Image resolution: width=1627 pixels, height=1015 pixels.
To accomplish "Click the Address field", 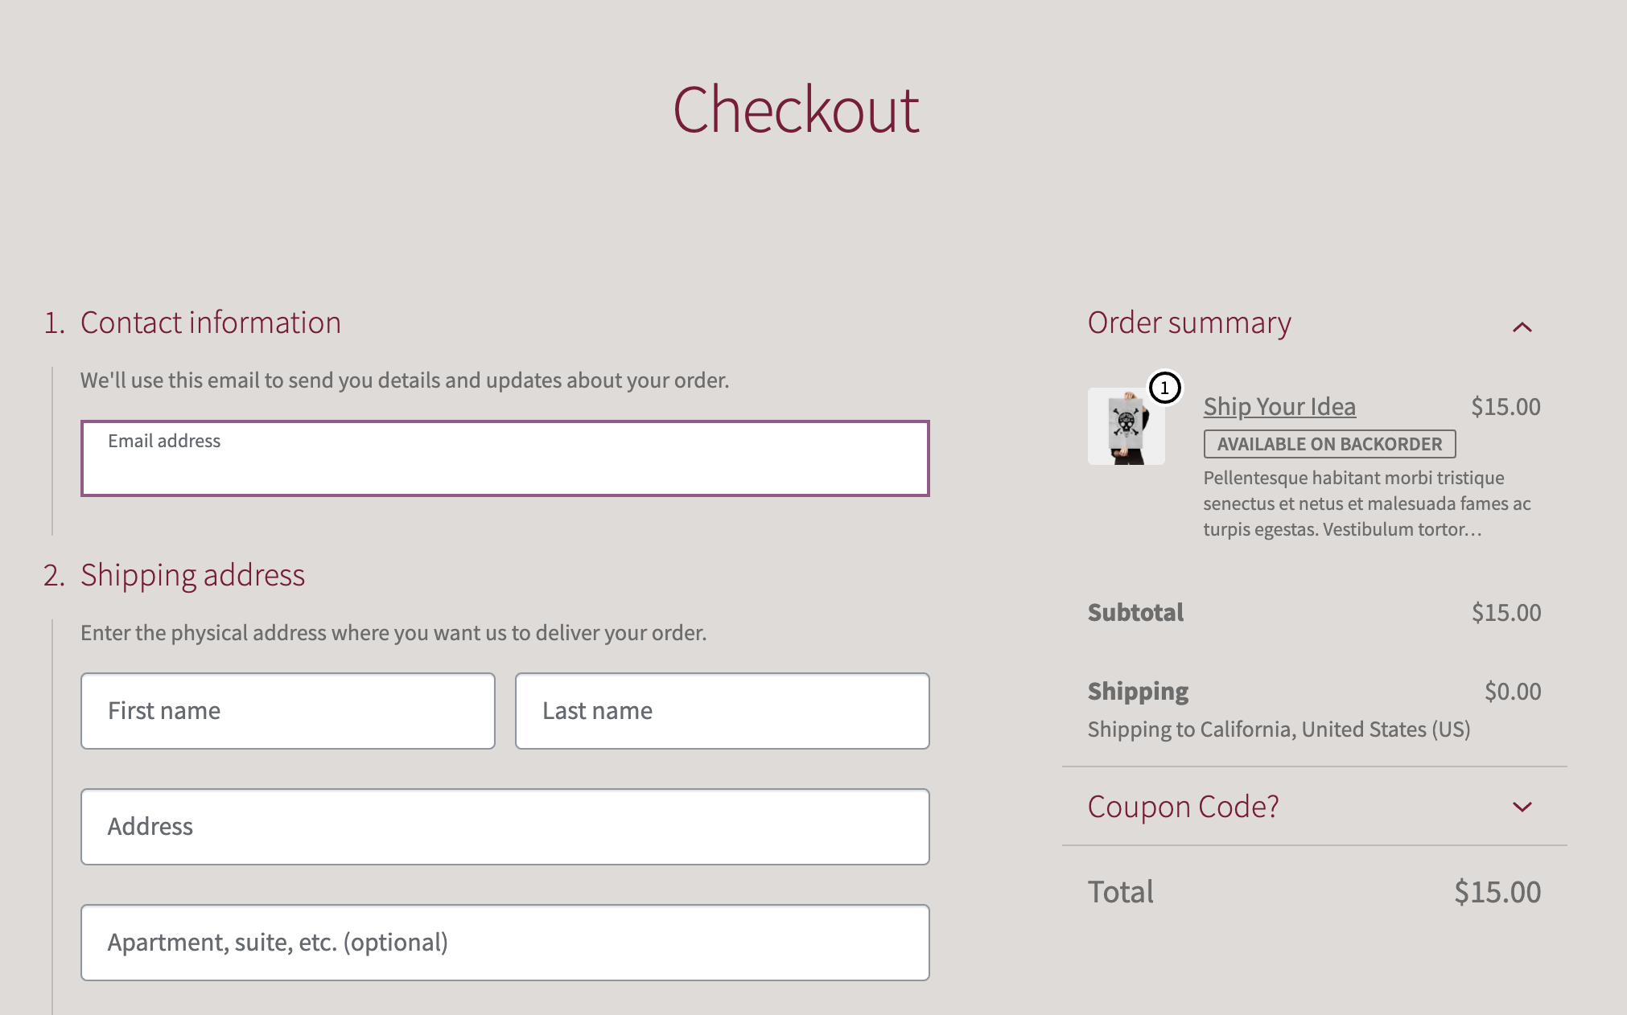I will pos(505,827).
